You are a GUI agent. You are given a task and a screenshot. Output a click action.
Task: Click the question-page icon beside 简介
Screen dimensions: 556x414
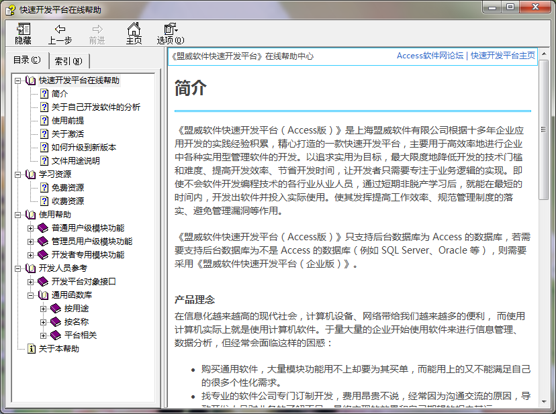point(44,94)
